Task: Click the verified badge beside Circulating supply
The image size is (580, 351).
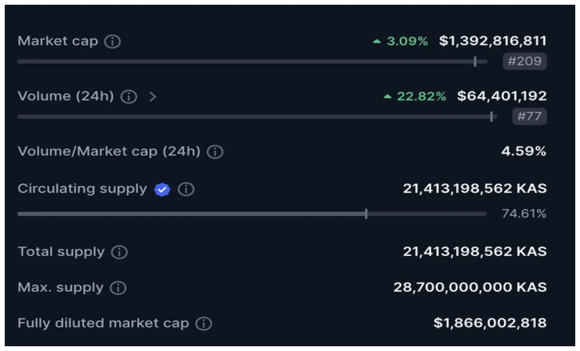Action: 162,190
